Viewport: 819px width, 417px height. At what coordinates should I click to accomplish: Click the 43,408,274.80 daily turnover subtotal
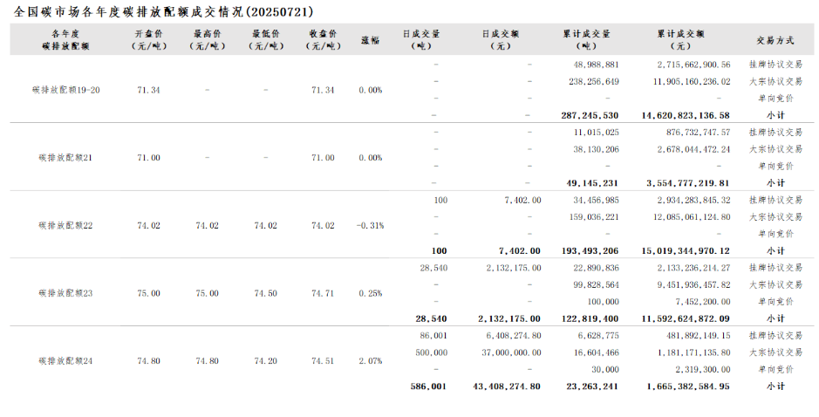[506, 386]
